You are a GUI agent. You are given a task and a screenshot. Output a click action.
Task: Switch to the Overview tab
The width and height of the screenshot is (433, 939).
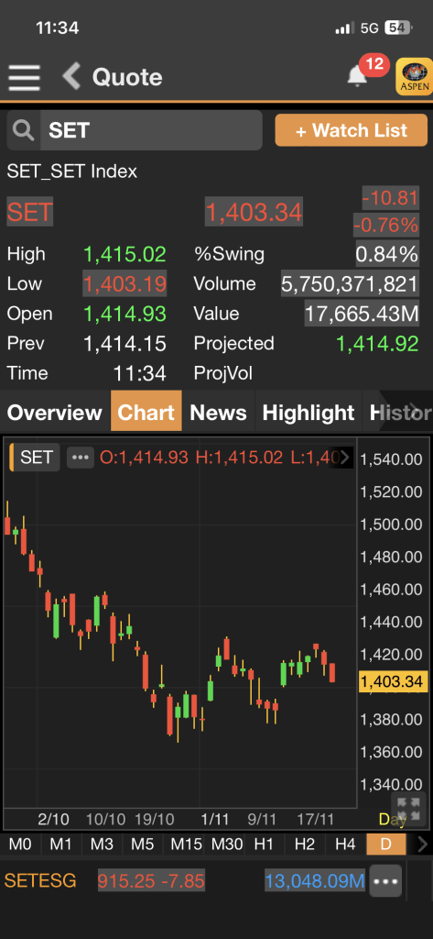click(54, 412)
